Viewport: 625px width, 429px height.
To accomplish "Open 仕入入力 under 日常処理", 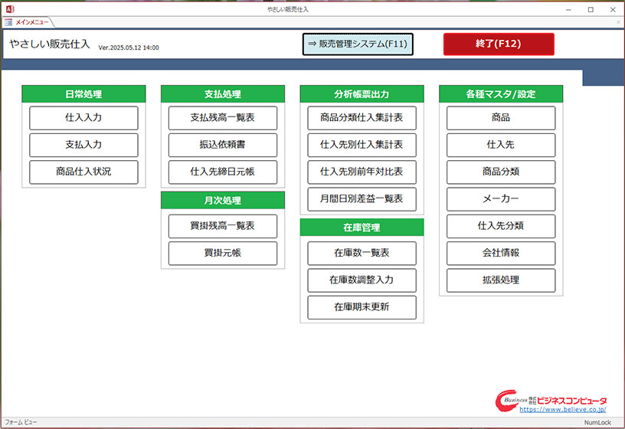I will pos(83,118).
